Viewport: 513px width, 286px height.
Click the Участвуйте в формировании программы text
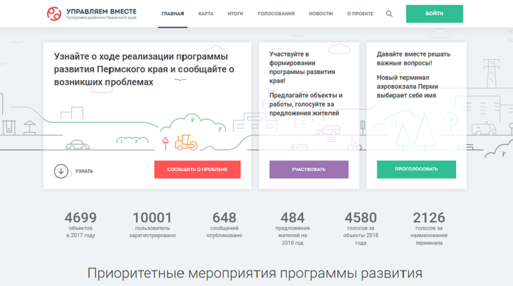[x=302, y=67]
